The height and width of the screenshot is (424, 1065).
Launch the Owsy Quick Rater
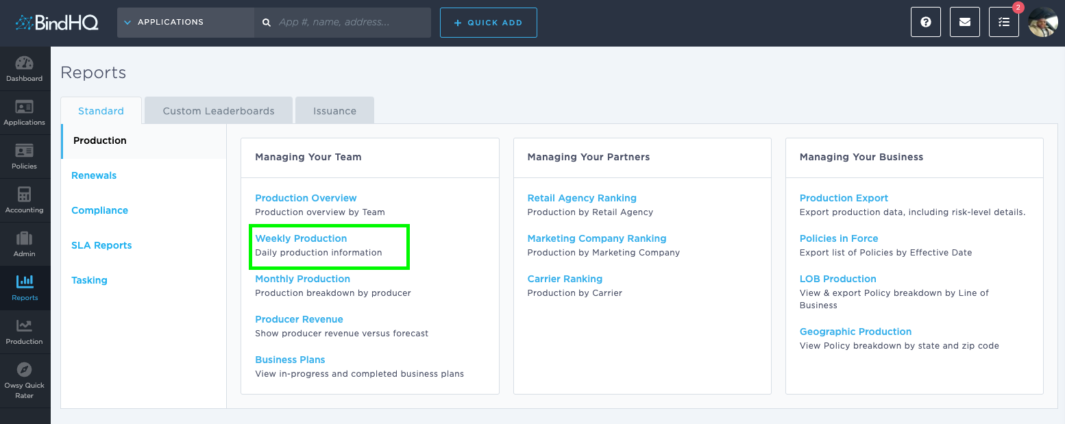click(x=25, y=381)
